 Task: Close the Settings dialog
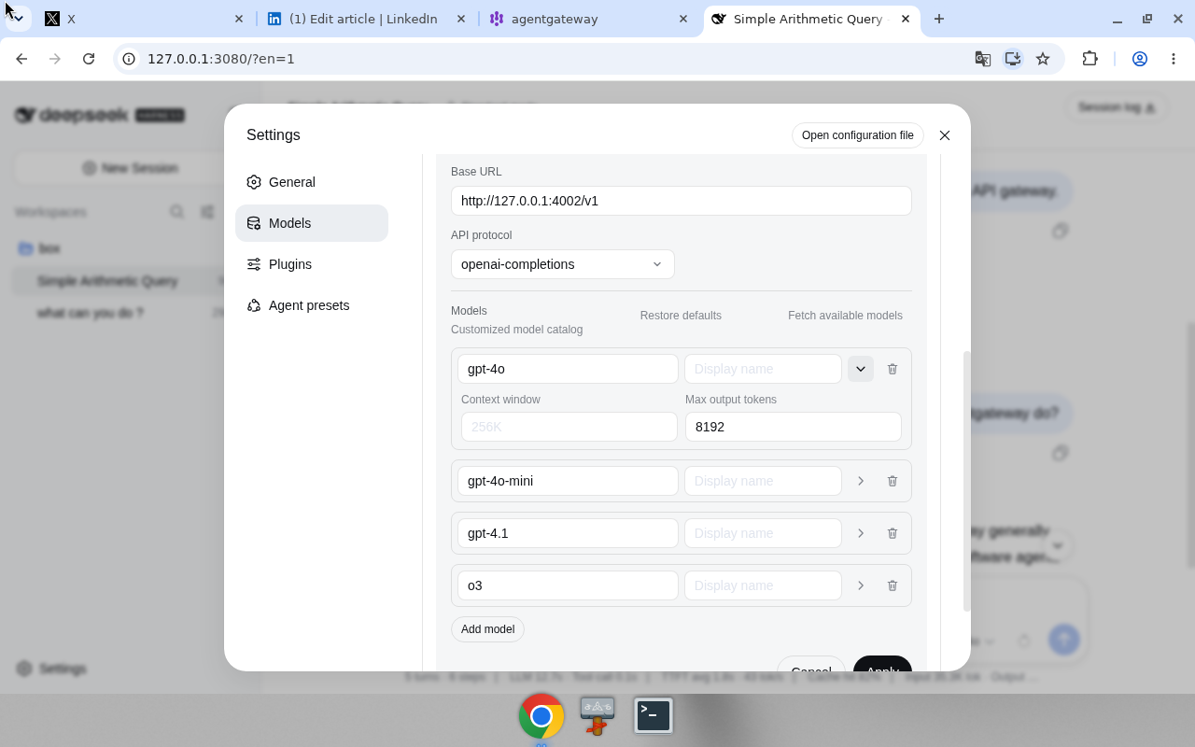[x=945, y=135]
